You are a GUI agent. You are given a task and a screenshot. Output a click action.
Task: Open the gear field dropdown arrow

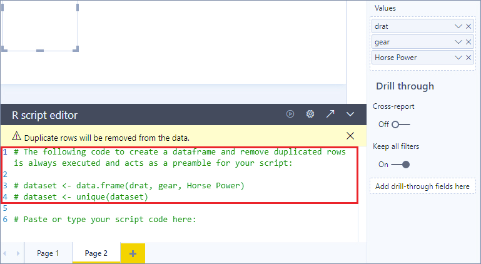458,42
